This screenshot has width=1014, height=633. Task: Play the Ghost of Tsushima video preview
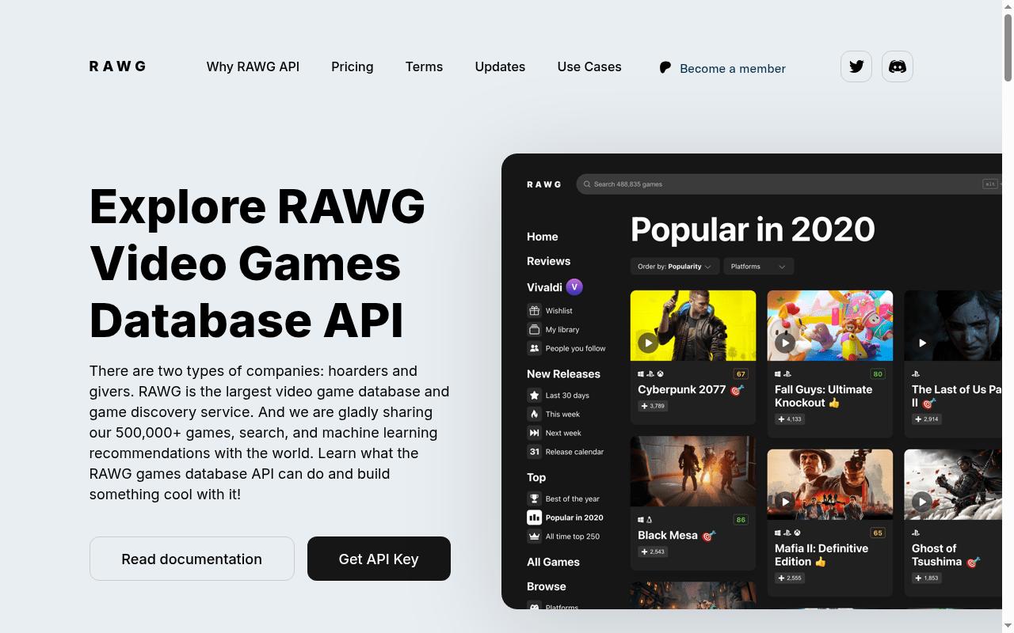click(922, 502)
